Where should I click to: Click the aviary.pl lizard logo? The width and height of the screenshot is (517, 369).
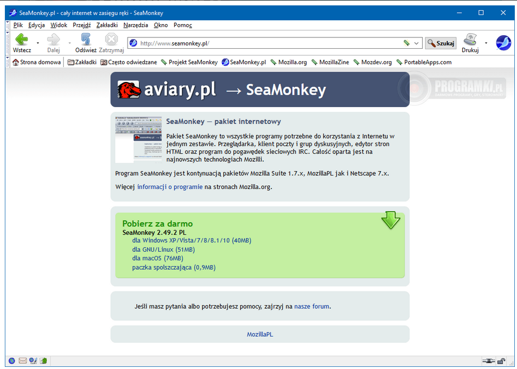pyautogui.click(x=128, y=89)
